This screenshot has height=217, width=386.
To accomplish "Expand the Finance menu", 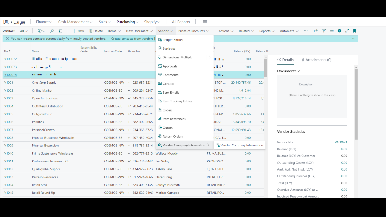I will pyautogui.click(x=44, y=22).
